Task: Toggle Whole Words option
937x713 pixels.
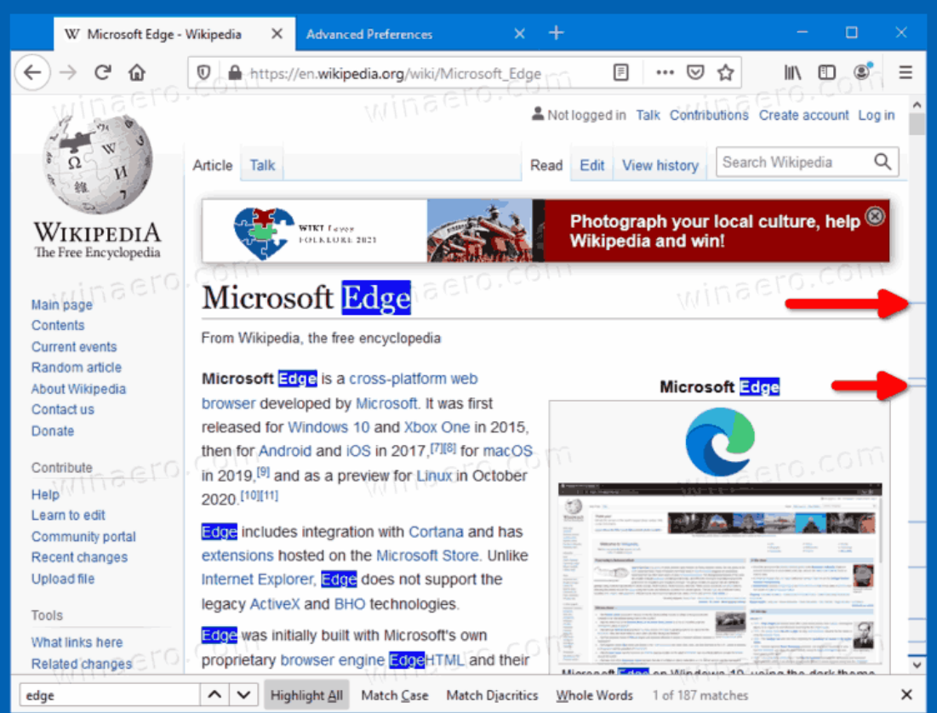Action: click(594, 696)
